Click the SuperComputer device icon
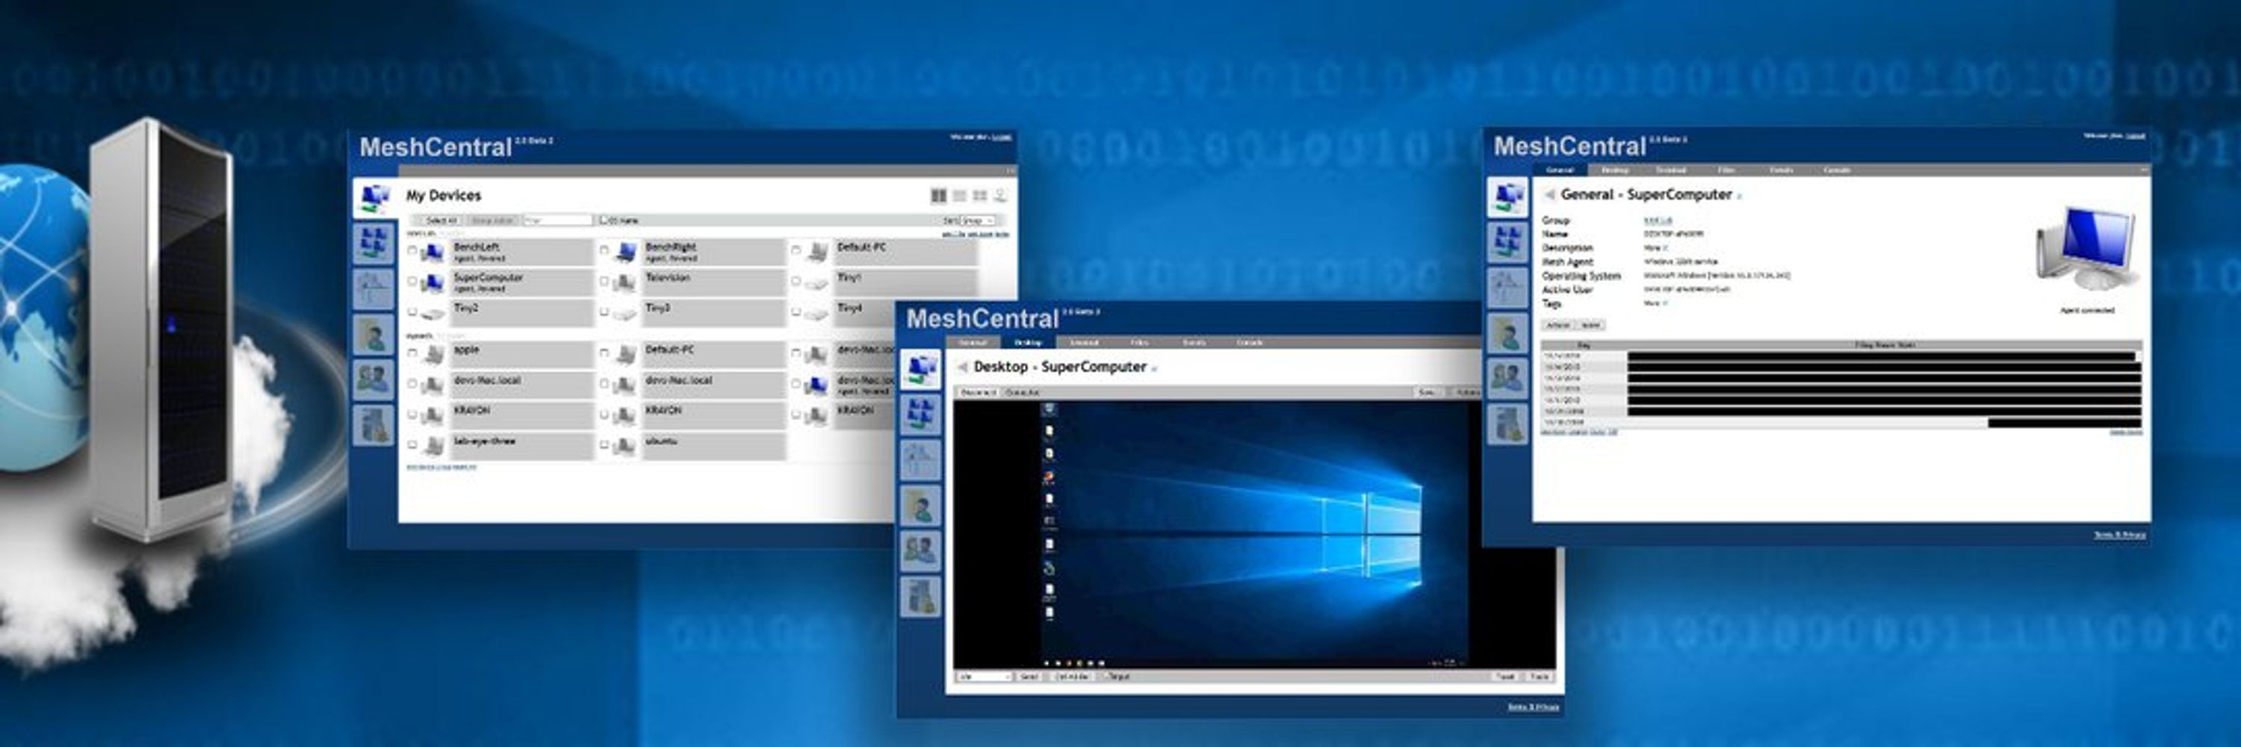This screenshot has height=747, width=2241. pos(433,282)
